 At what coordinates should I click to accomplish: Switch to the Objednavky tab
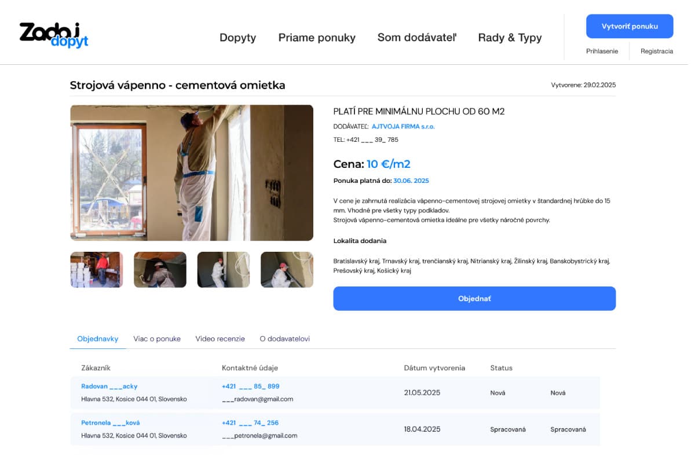tap(98, 339)
